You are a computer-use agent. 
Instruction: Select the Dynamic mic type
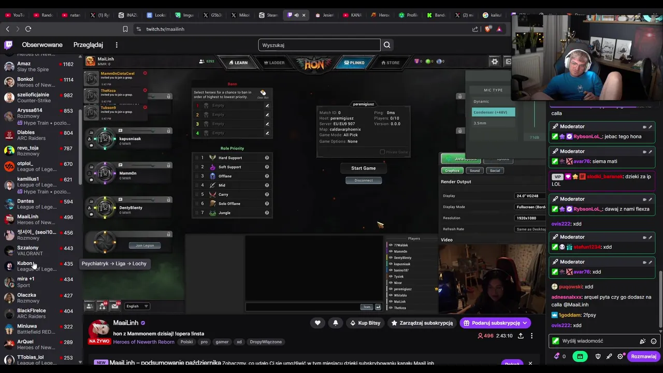coord(493,102)
